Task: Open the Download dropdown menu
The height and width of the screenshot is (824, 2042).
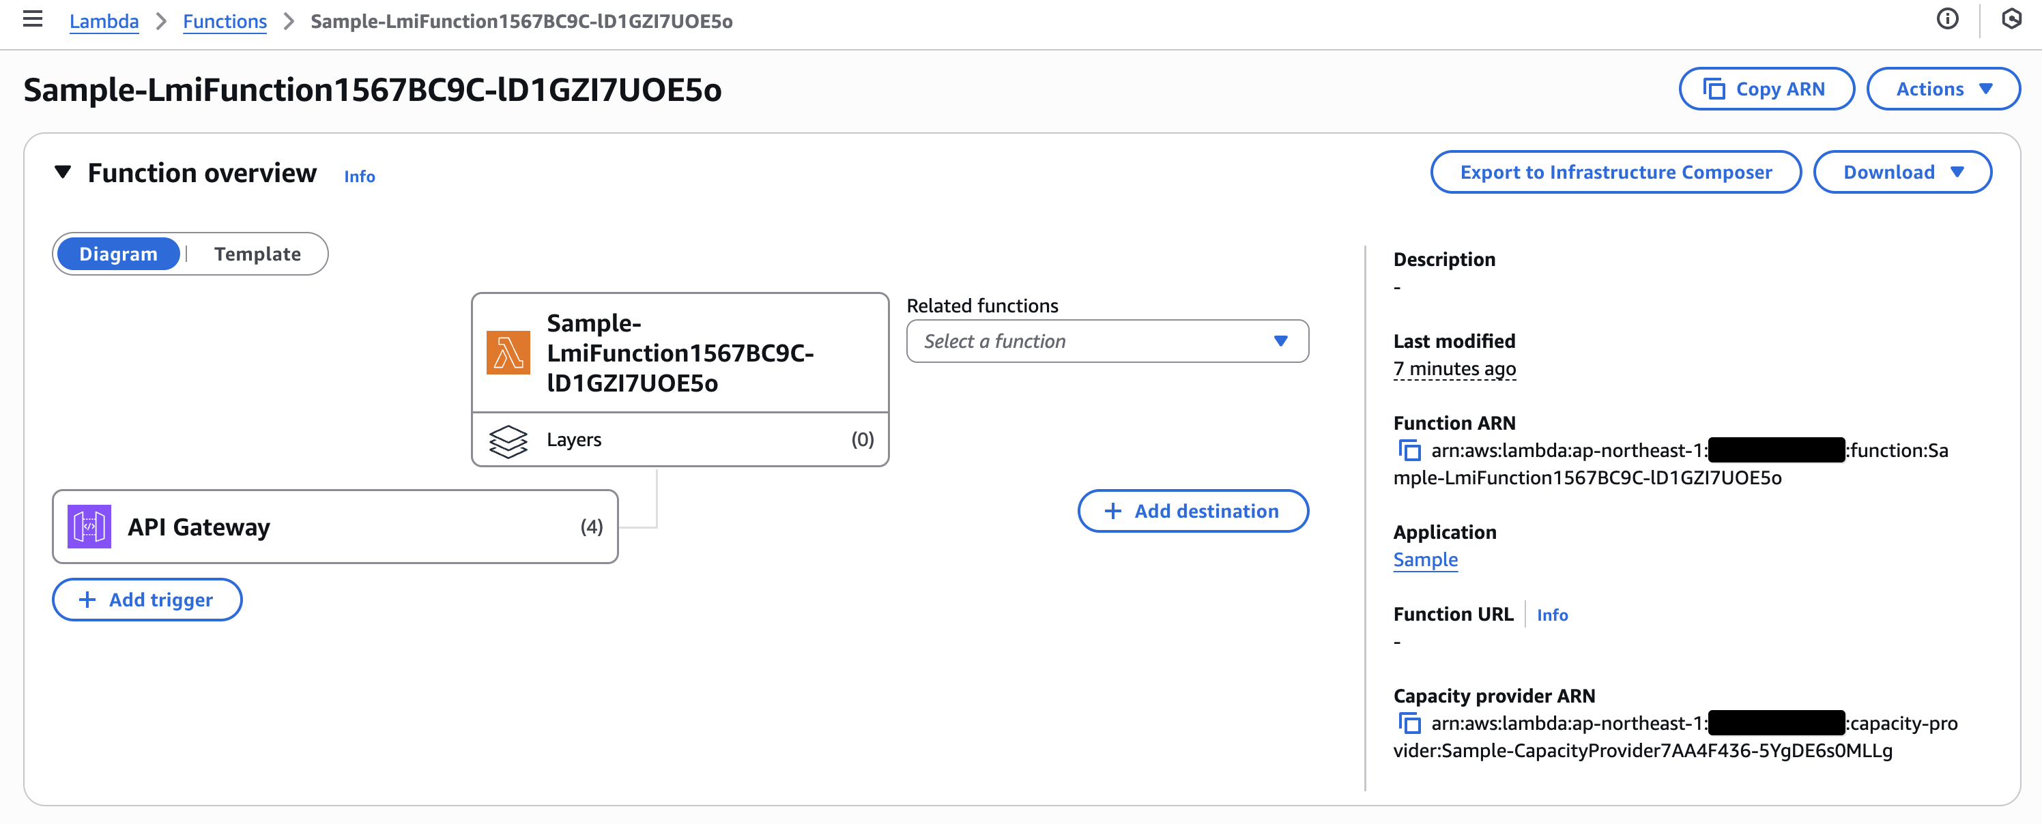Action: [1901, 172]
